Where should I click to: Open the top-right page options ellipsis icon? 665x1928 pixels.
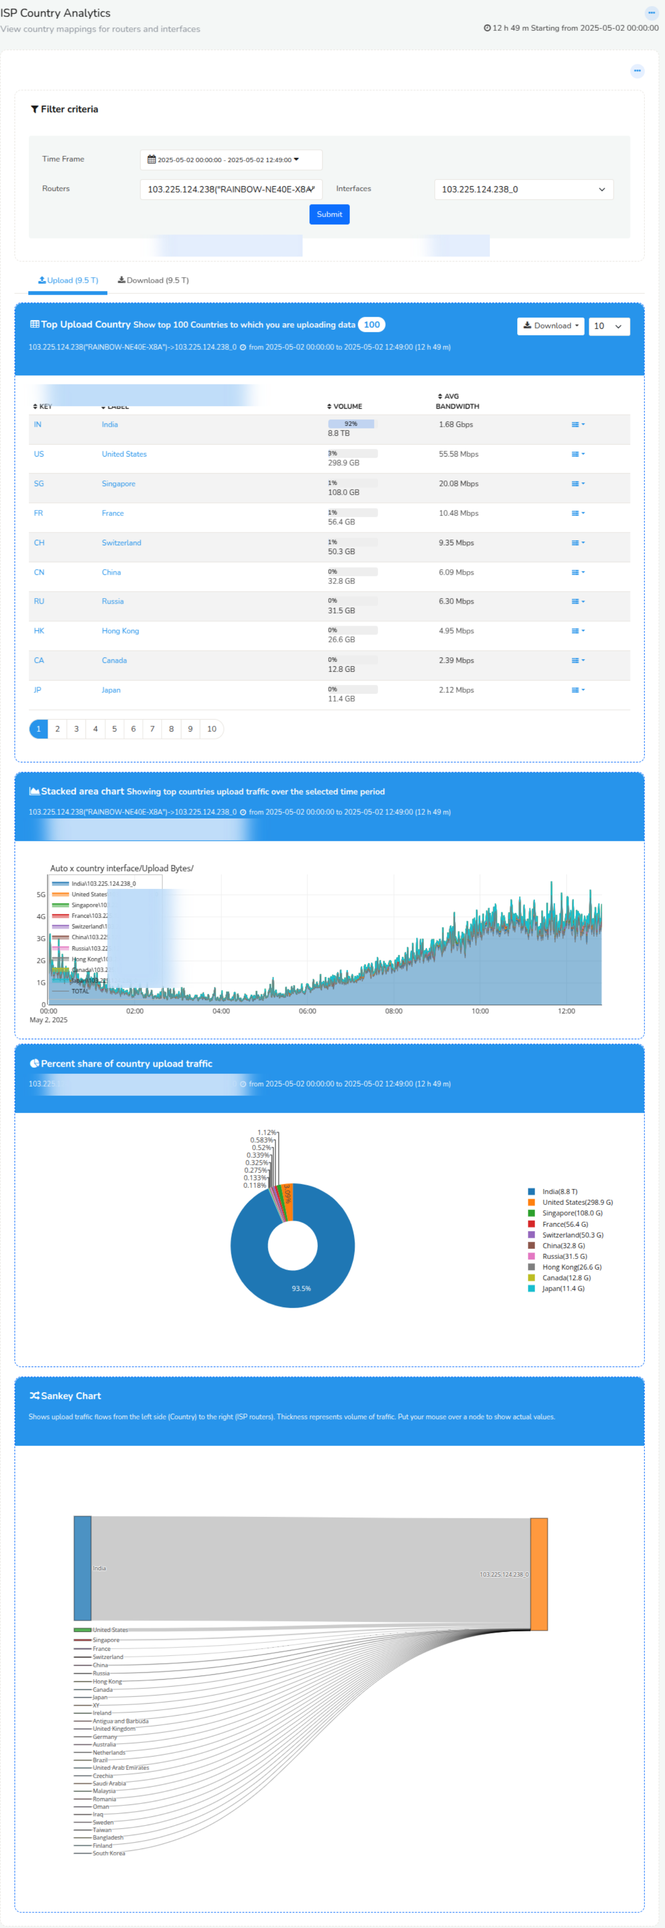(650, 13)
